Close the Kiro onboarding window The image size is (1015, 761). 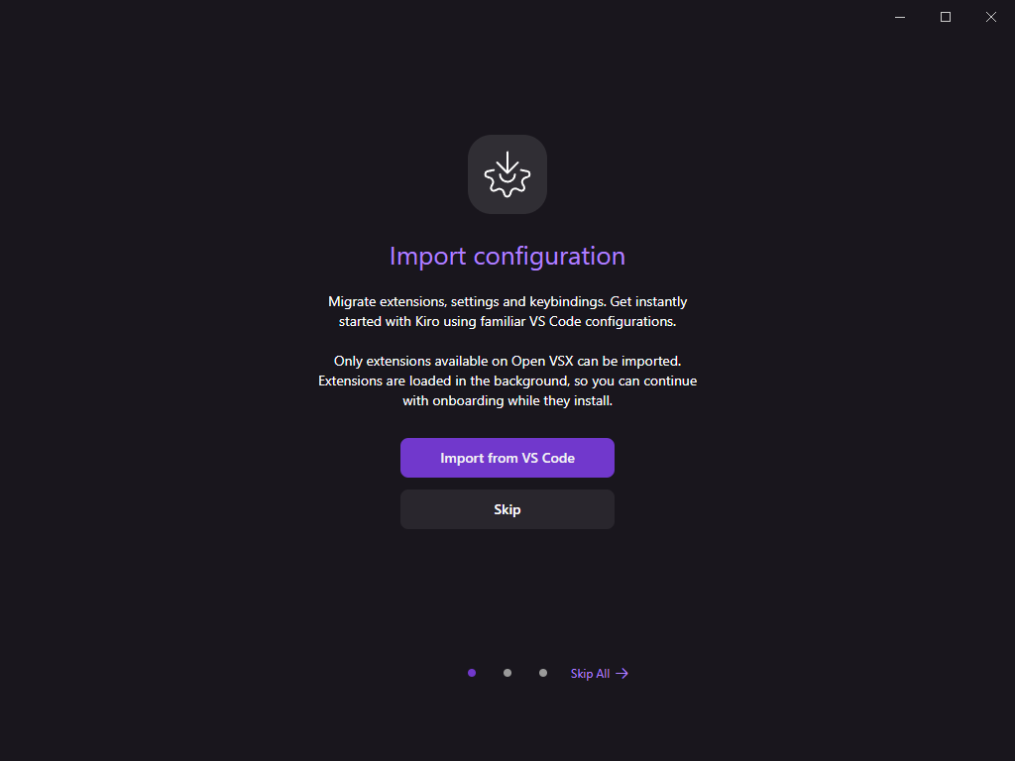(991, 17)
